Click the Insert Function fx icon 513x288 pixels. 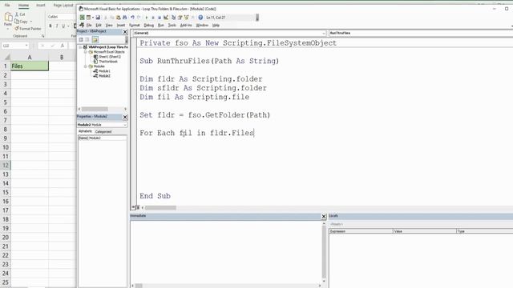[x=63, y=46]
